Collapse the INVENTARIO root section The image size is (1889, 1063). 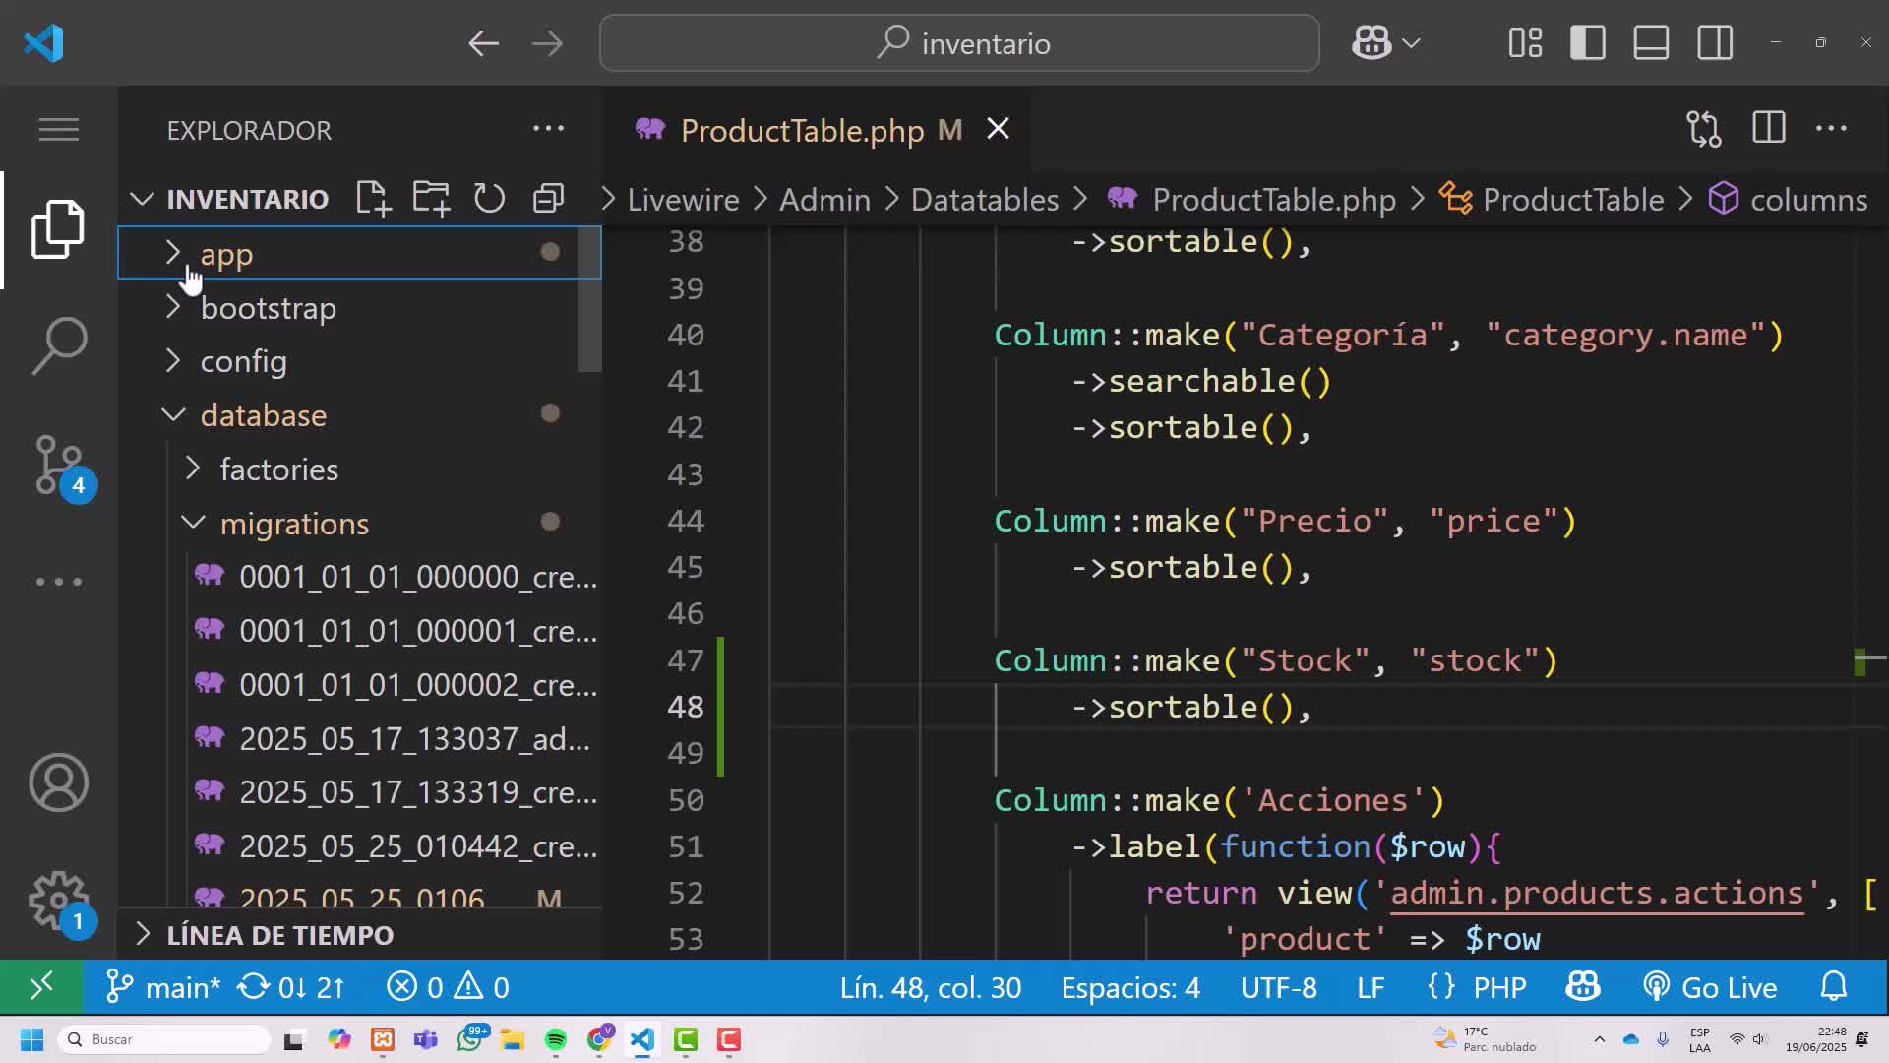pos(143,199)
